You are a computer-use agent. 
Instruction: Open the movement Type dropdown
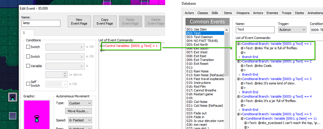pos(80,103)
